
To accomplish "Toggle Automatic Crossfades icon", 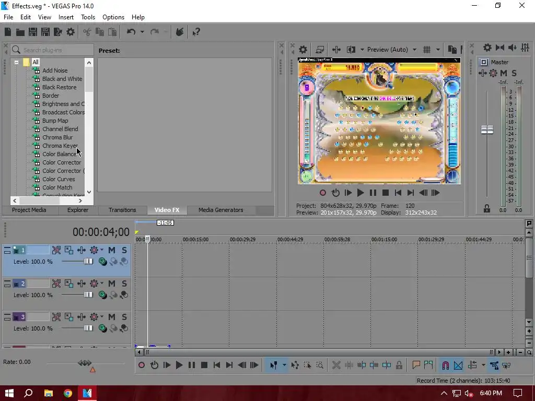I will (458, 365).
